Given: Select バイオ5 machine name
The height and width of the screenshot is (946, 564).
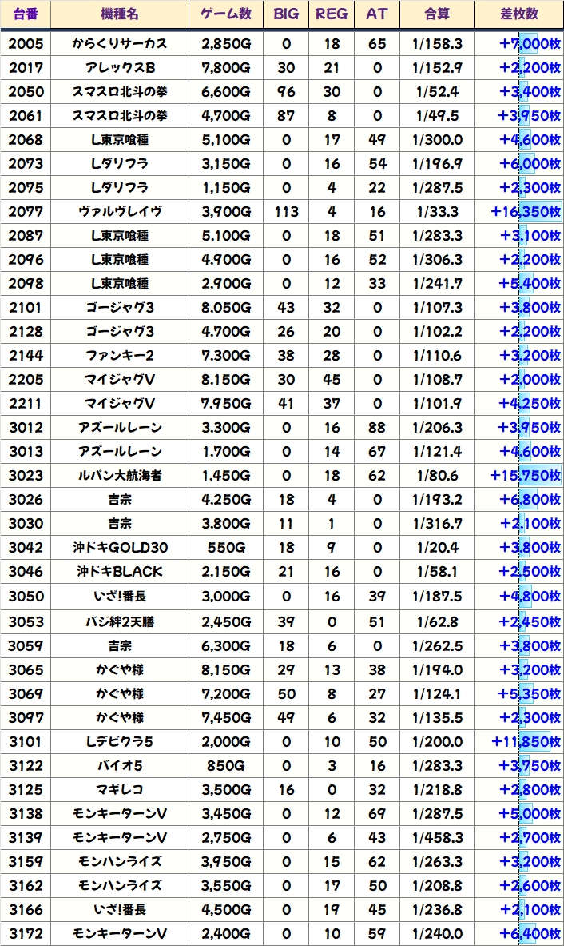Looking at the screenshot, I should coord(120,765).
